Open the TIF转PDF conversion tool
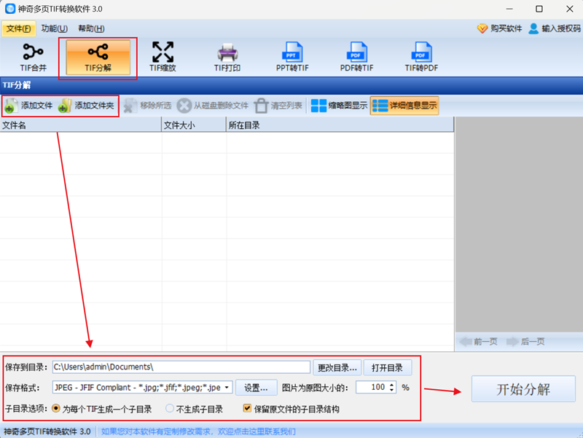This screenshot has width=583, height=438. click(x=421, y=56)
